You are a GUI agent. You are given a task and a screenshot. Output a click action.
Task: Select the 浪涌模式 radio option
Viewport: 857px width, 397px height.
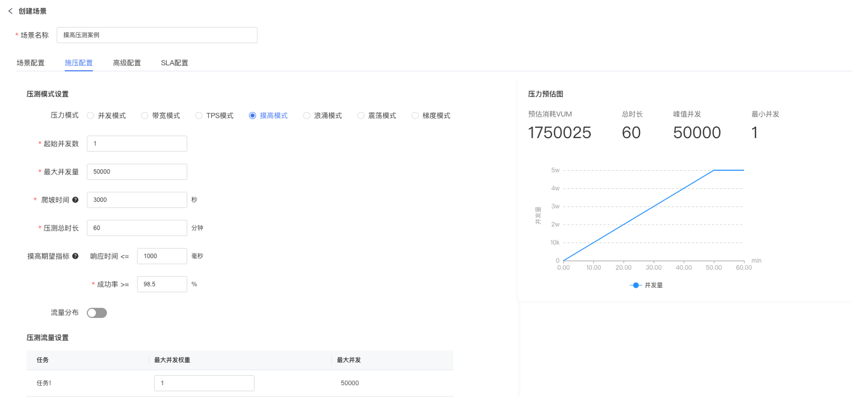click(307, 116)
